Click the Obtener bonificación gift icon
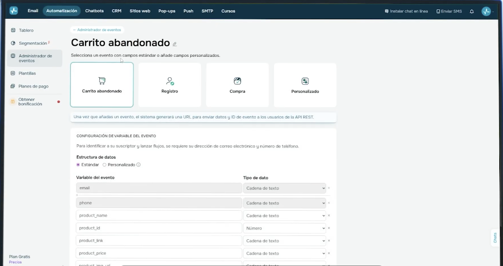Viewport: 503px width, 266px height. tap(13, 101)
